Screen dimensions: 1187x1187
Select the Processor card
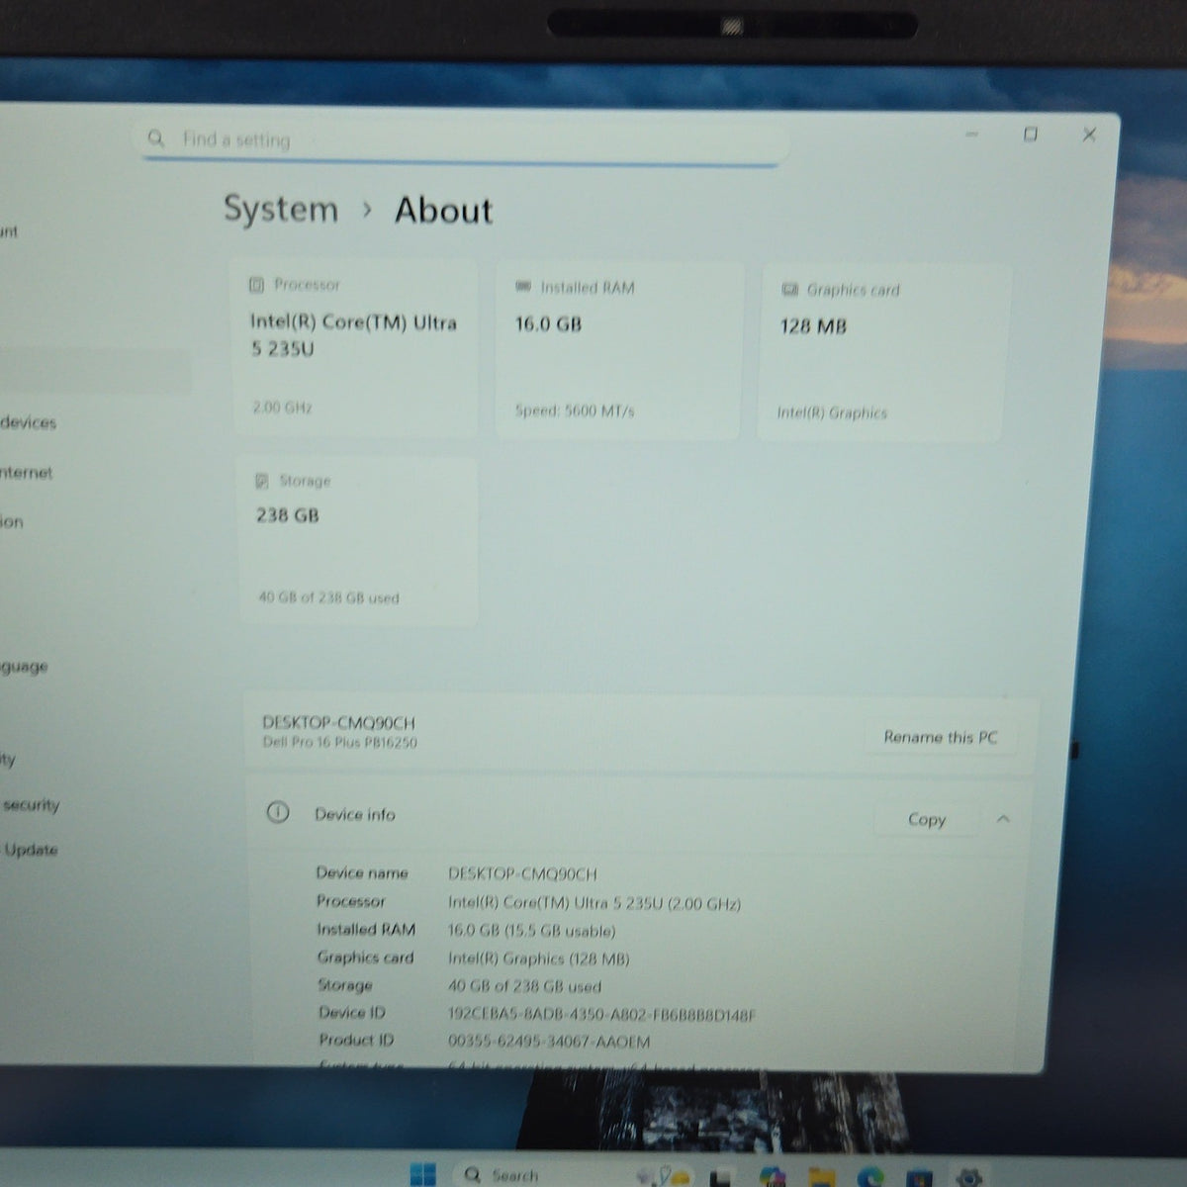point(354,348)
